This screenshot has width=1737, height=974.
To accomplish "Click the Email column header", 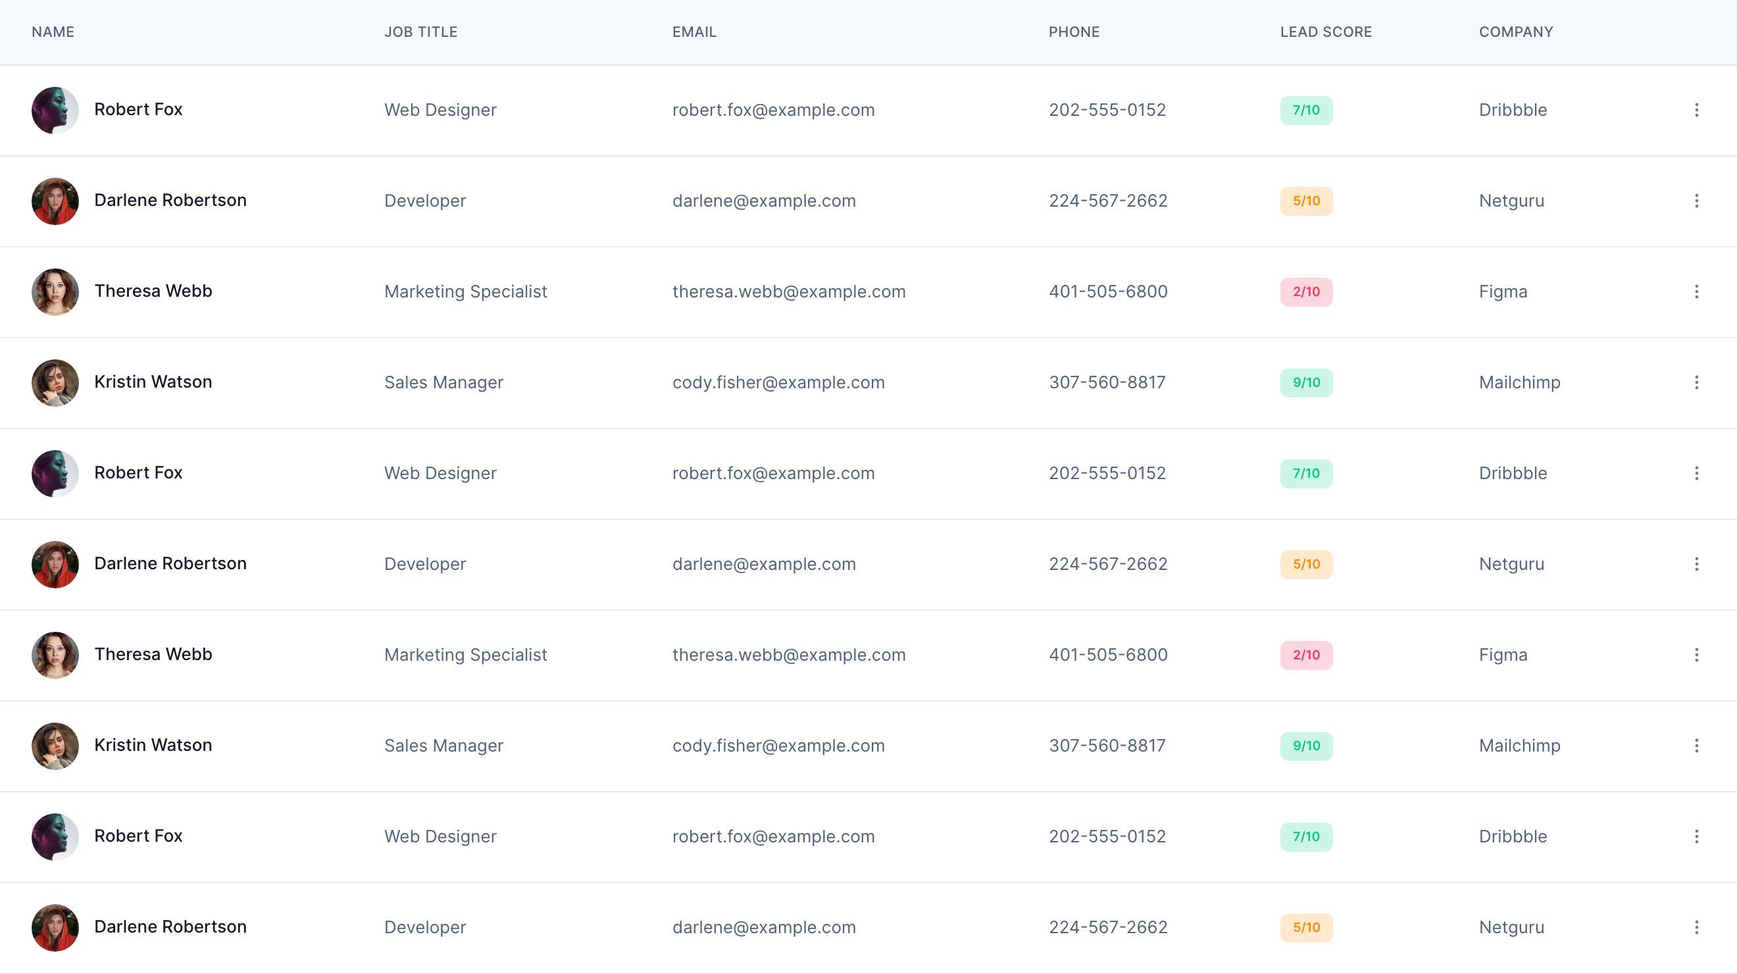I will 694,32.
